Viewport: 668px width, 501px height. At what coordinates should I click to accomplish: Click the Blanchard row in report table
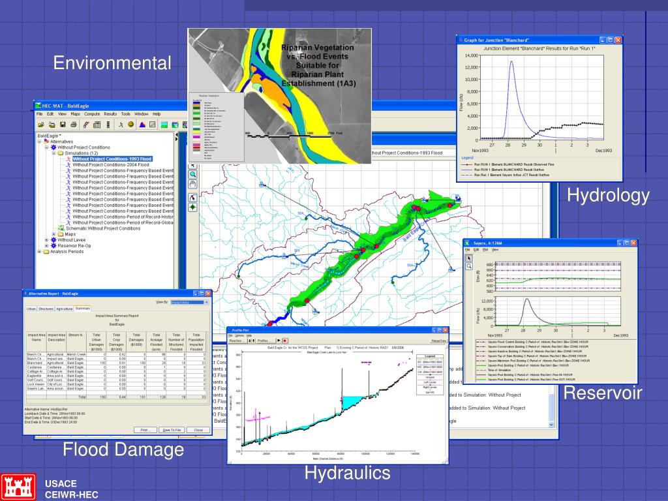(x=117, y=363)
